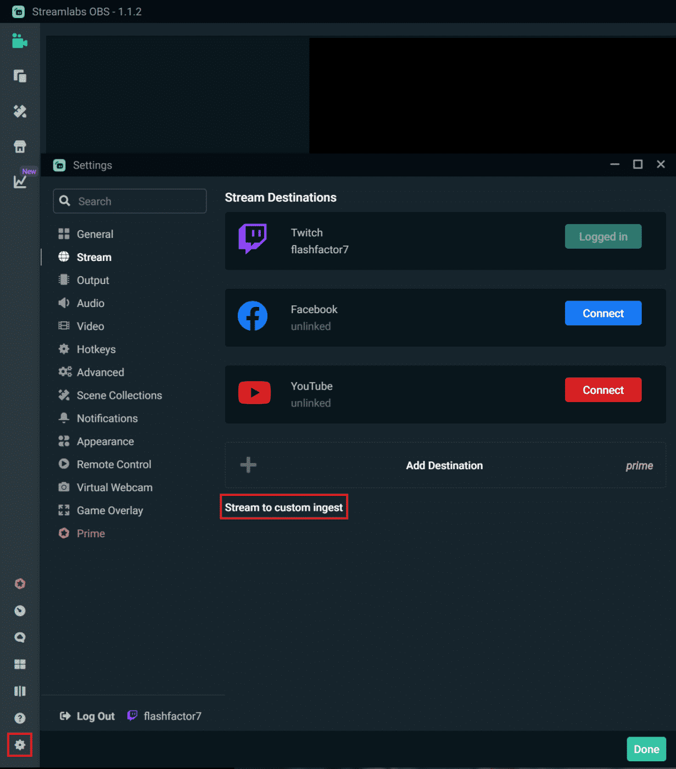Click the prime label on Add Destination
The width and height of the screenshot is (676, 769).
pyautogui.click(x=639, y=466)
